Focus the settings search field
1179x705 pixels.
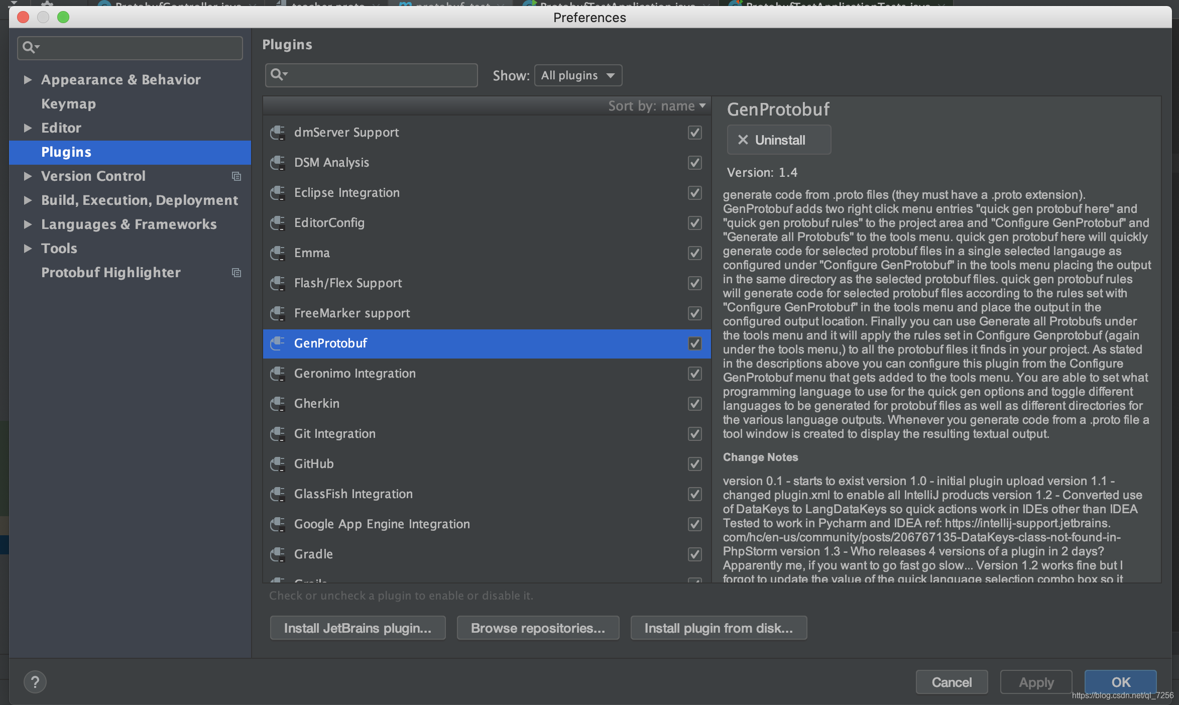coord(130,48)
